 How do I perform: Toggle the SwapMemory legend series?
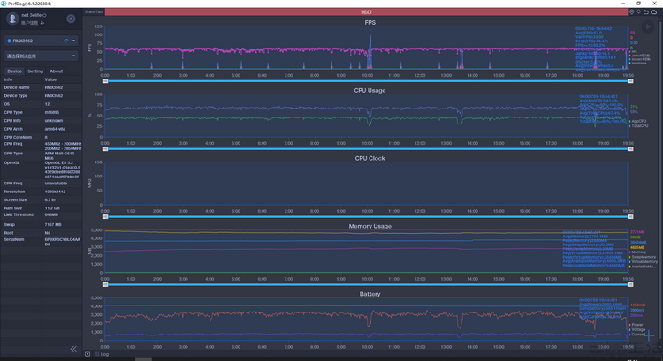(642, 257)
